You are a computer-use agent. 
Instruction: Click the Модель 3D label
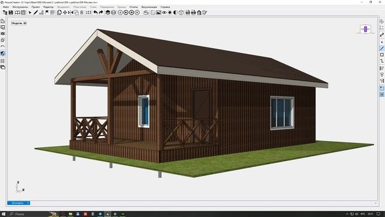coord(19,23)
